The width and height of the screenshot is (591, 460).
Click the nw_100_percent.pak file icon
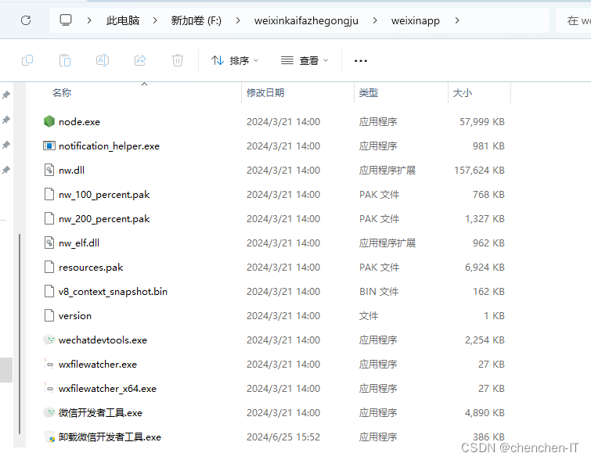[x=49, y=194]
